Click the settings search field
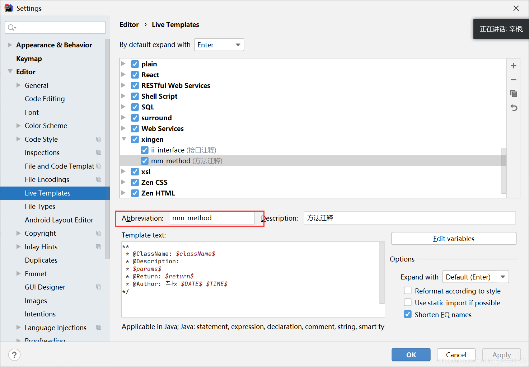 55,28
